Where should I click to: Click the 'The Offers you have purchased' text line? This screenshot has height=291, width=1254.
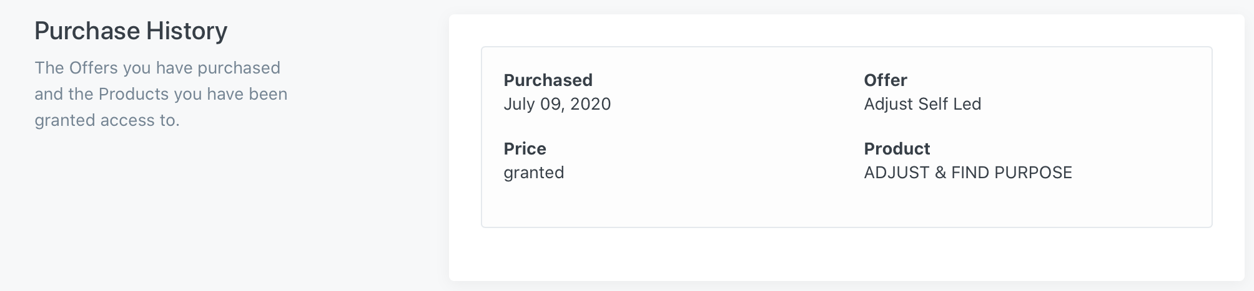point(157,67)
